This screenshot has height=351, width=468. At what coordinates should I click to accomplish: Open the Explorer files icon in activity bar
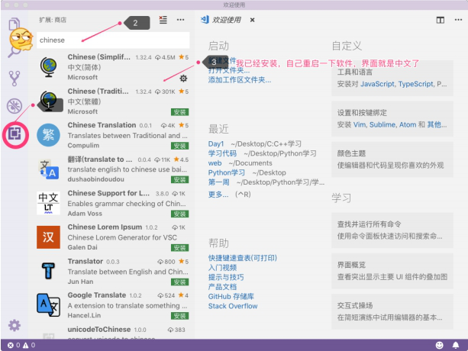(x=14, y=24)
